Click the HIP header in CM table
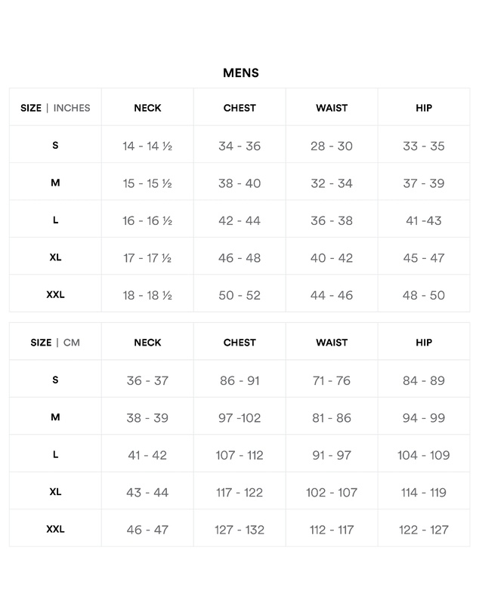The width and height of the screenshot is (479, 612). [x=424, y=343]
